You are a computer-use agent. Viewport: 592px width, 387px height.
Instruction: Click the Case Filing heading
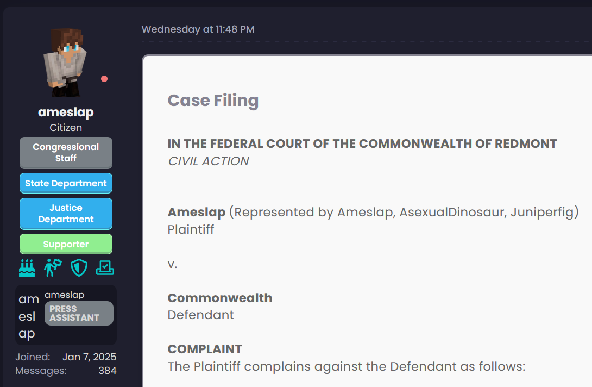coord(213,100)
